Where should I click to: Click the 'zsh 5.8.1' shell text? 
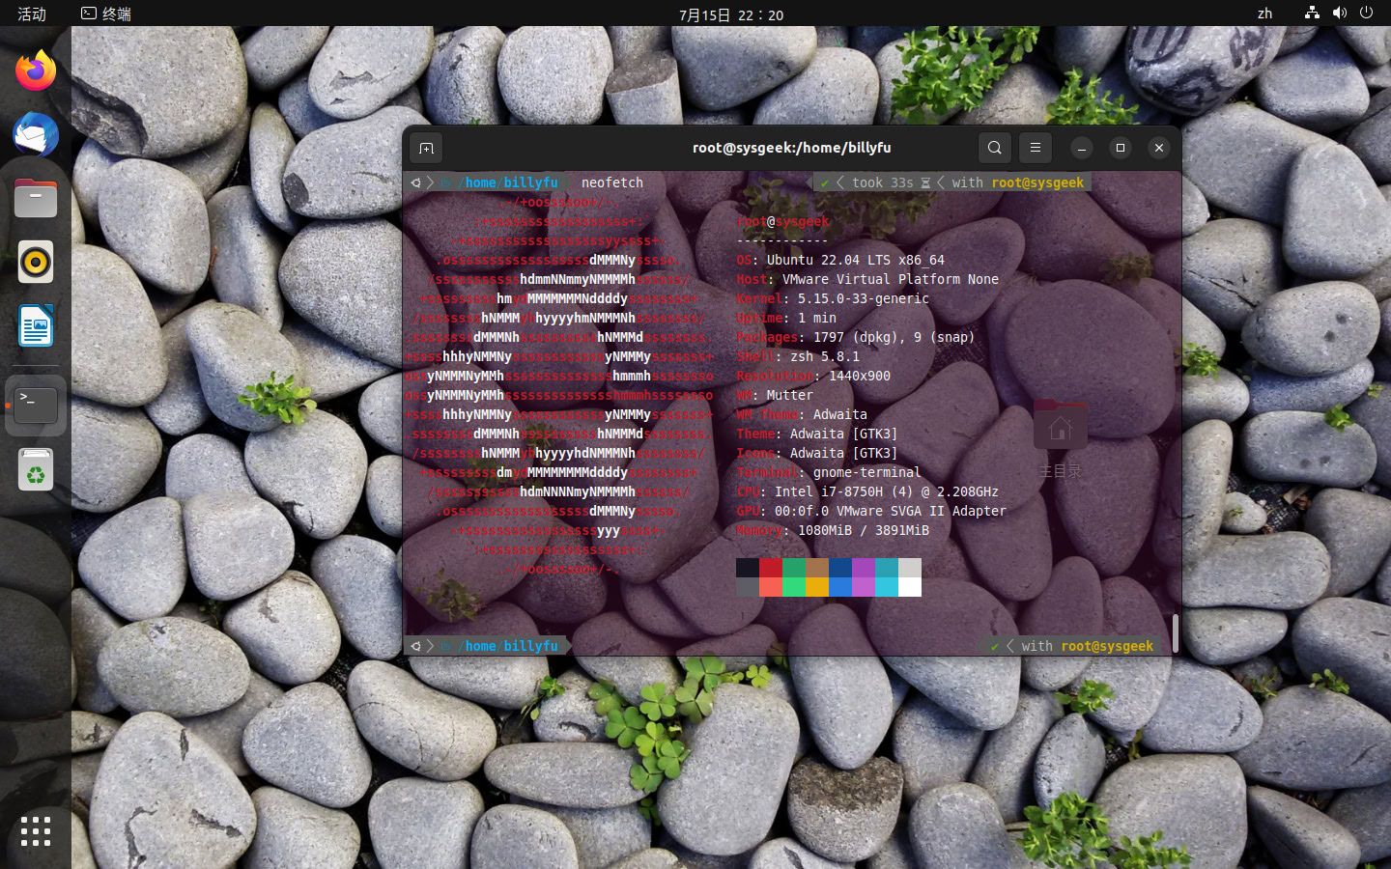coord(825,356)
